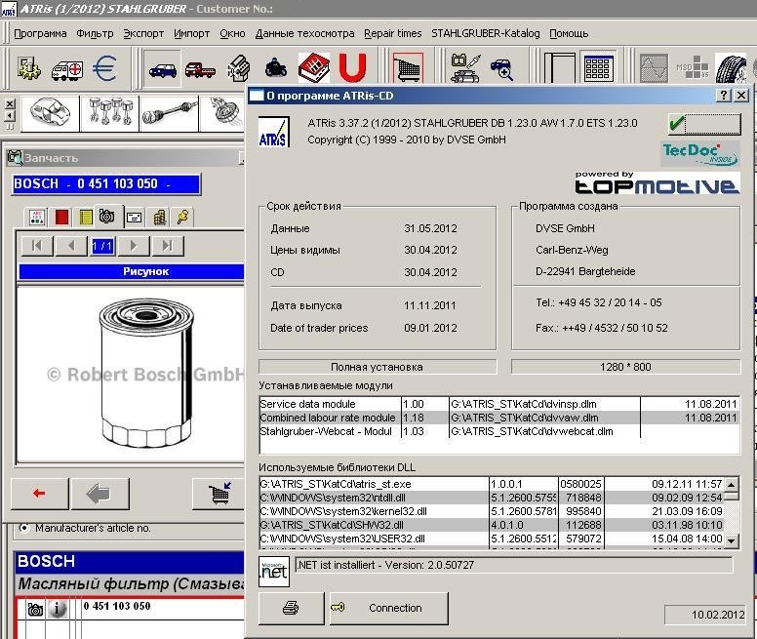The width and height of the screenshot is (757, 639).
Task: Open the Экспорт menu
Action: pos(143,33)
